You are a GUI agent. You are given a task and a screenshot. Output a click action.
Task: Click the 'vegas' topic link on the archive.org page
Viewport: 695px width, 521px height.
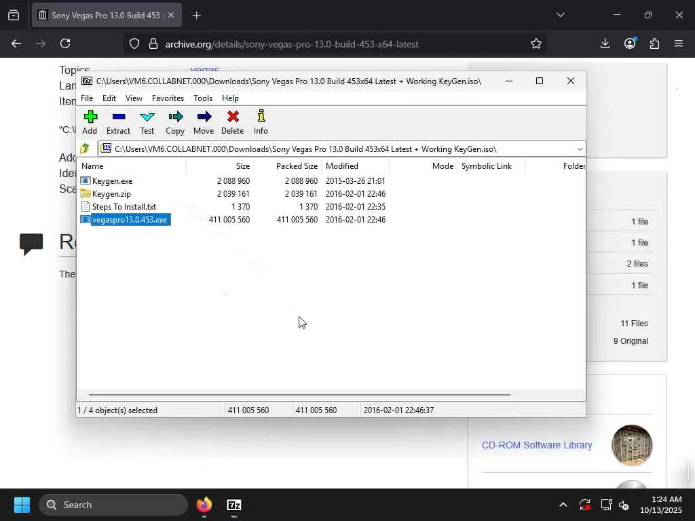(204, 69)
